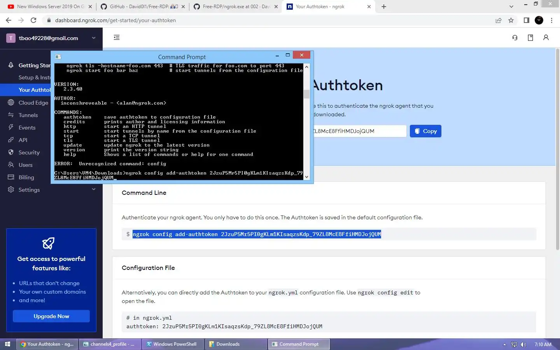Screen dimensions: 560x350
Task: Open the tab search chevron
Action: click(511, 7)
